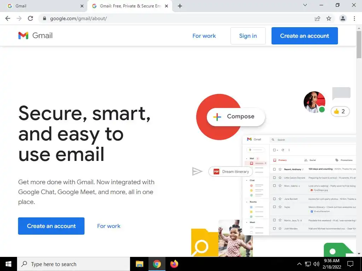Open File Explorer from the taskbar
This screenshot has width=362, height=271.
coord(139,264)
